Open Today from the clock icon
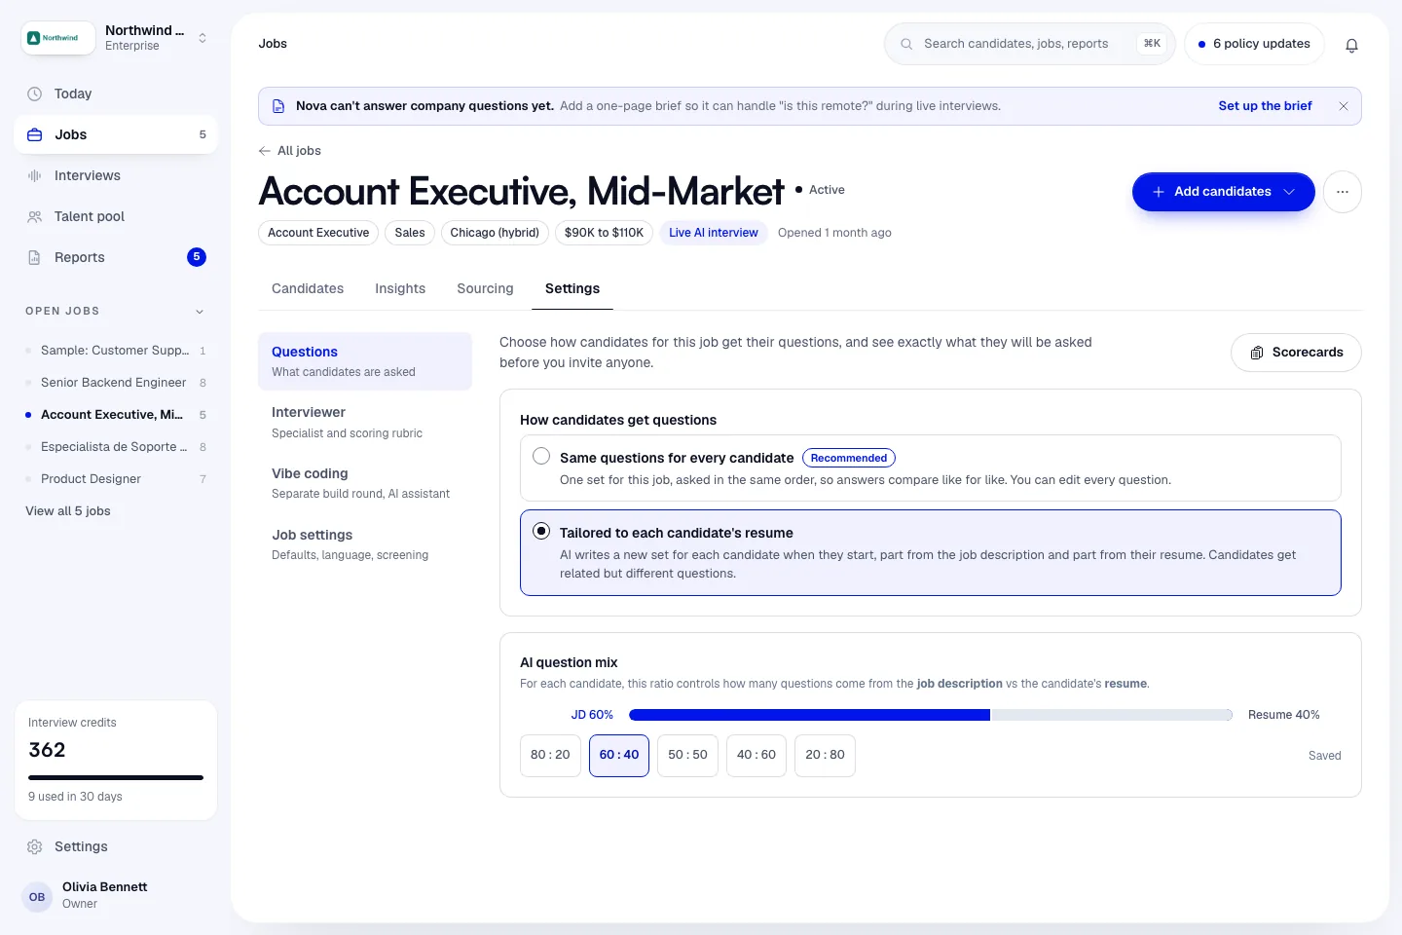The height and width of the screenshot is (935, 1402). tap(35, 94)
